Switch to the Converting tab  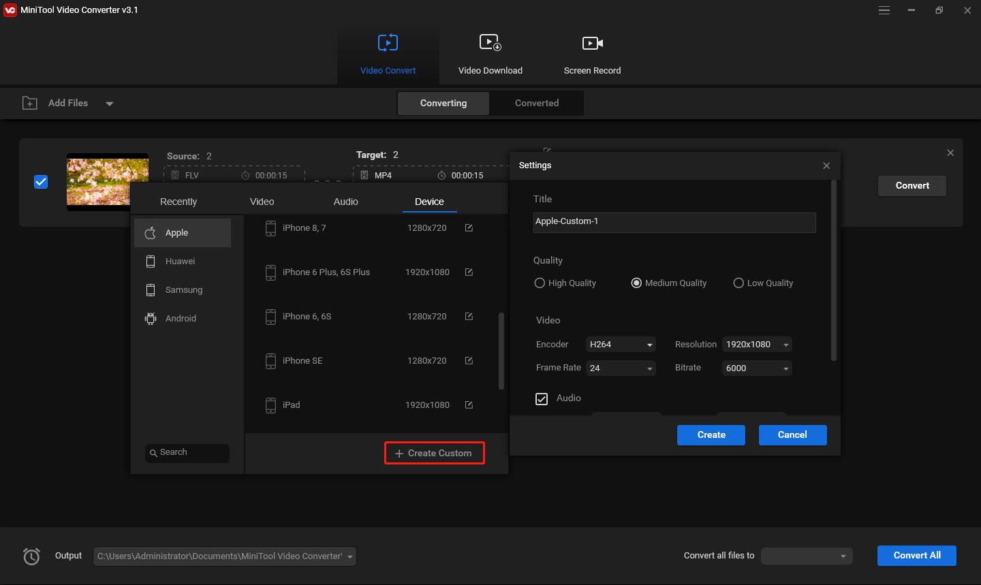(x=443, y=104)
